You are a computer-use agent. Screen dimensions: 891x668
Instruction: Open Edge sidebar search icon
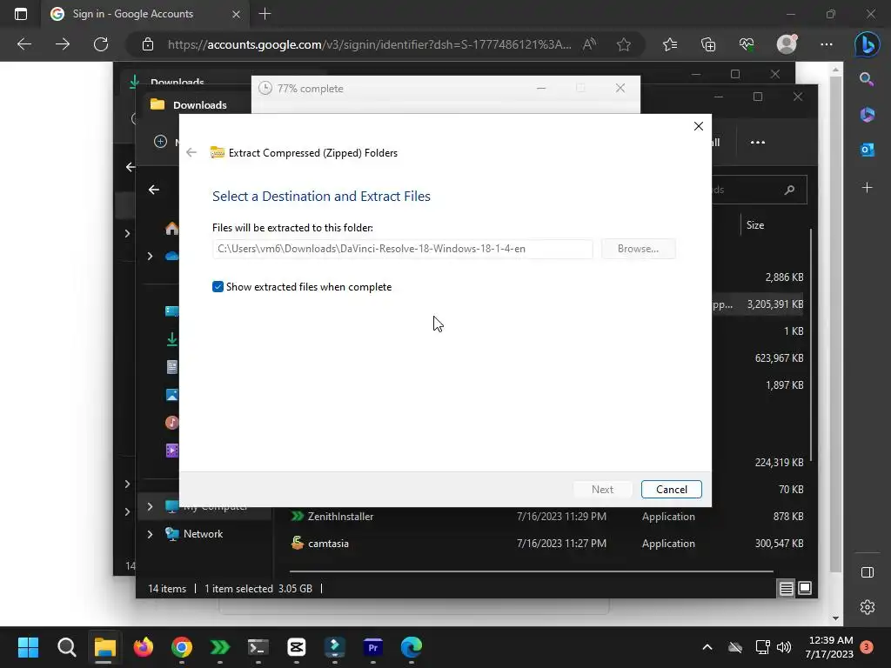tap(867, 79)
